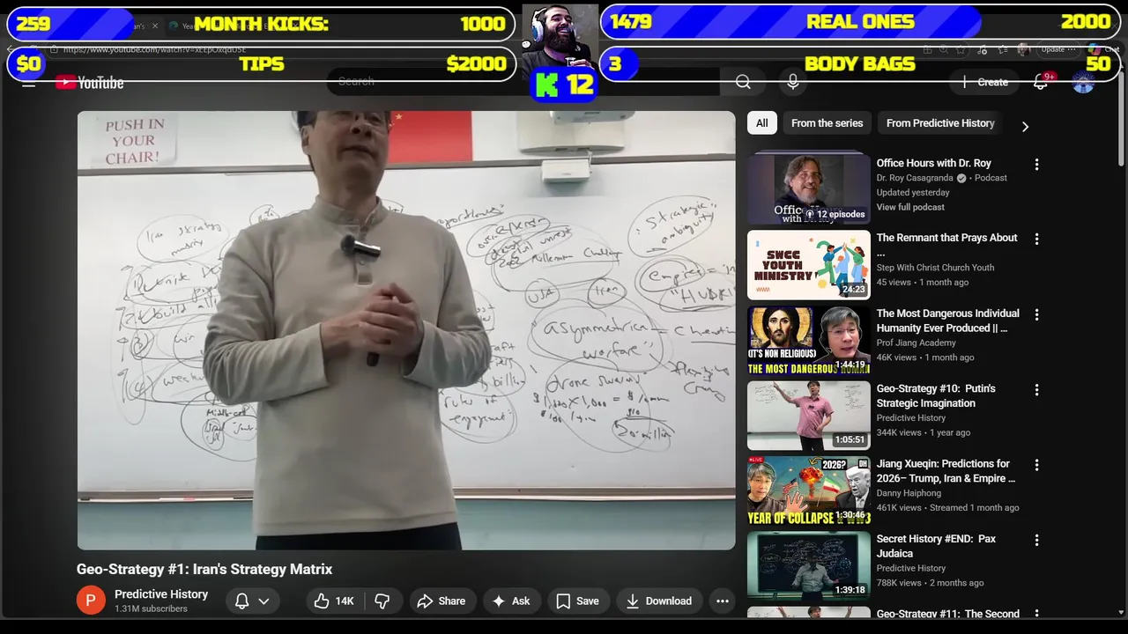Like the video with 14K thumbs-up
The image size is (1128, 634).
point(334,601)
